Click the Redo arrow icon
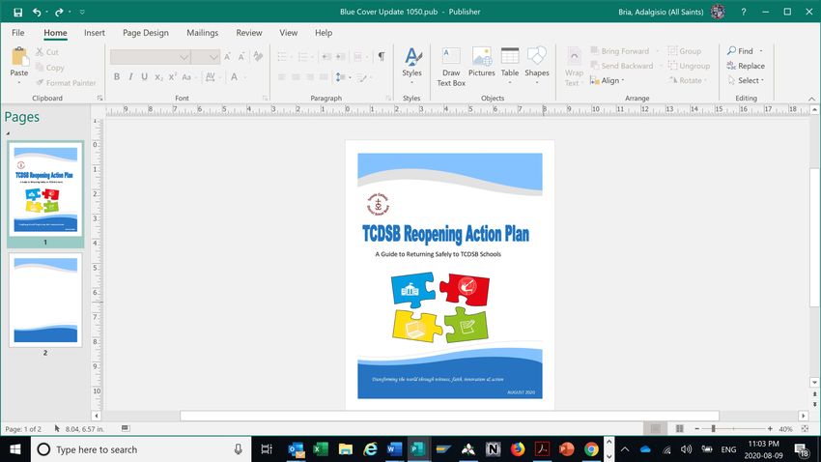The height and width of the screenshot is (462, 821). pos(59,12)
